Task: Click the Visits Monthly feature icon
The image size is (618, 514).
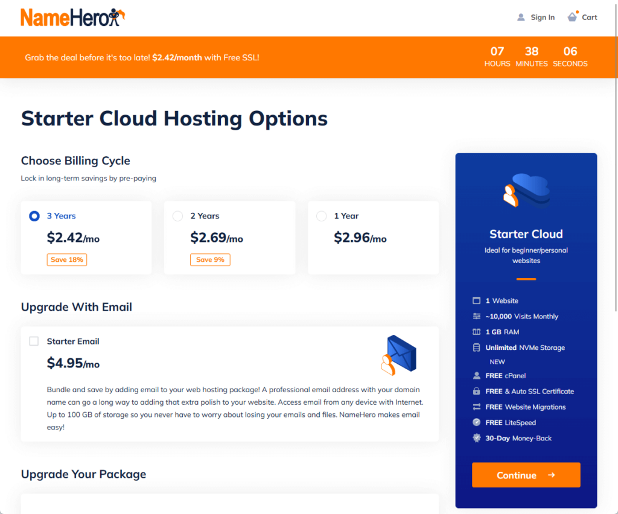Action: [x=476, y=316]
